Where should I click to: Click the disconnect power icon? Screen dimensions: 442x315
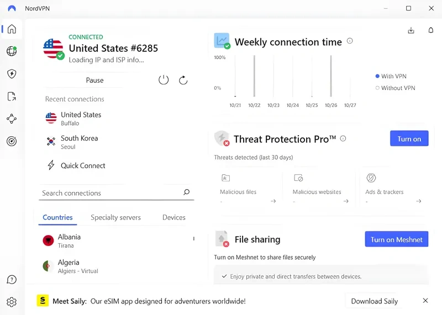164,80
